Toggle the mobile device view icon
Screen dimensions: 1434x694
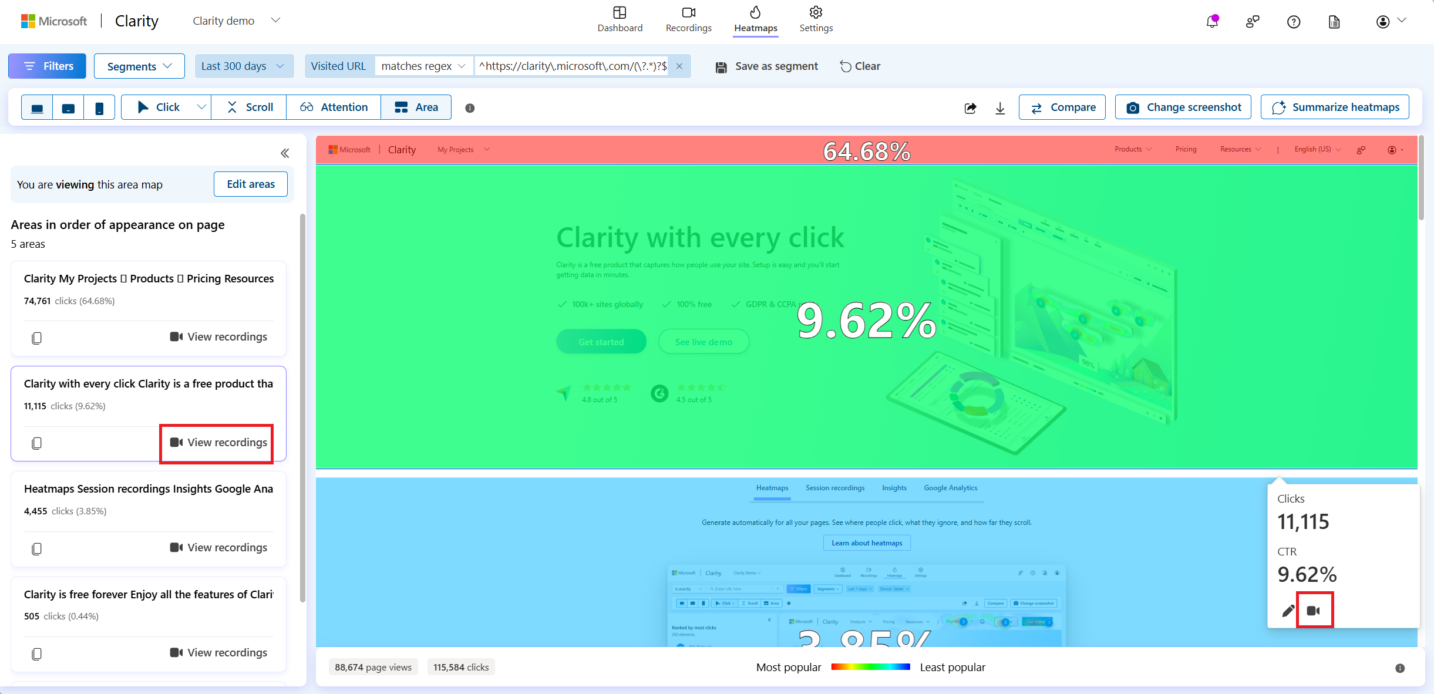point(99,107)
